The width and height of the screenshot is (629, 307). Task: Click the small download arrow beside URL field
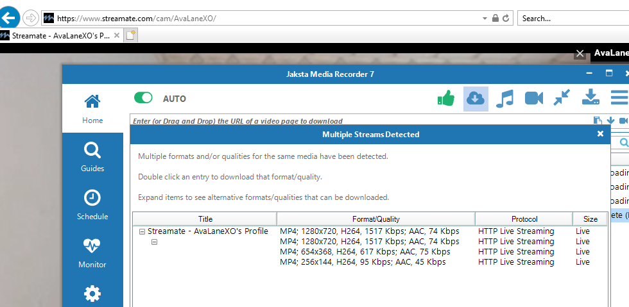click(x=610, y=120)
